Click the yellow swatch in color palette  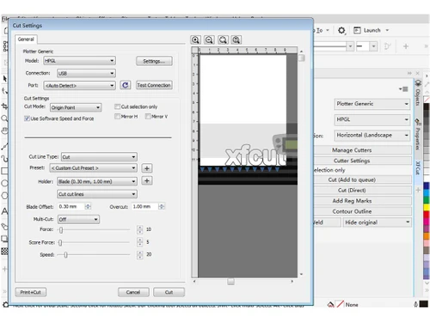click(x=427, y=207)
